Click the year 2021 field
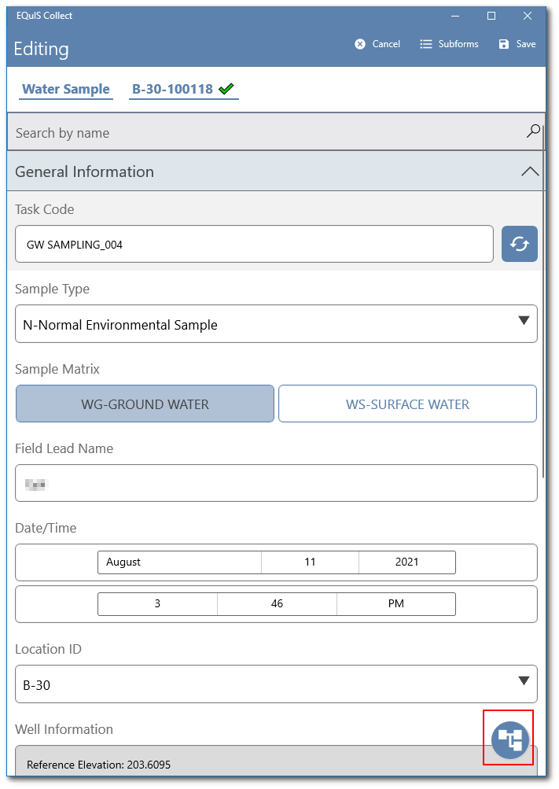 point(406,562)
